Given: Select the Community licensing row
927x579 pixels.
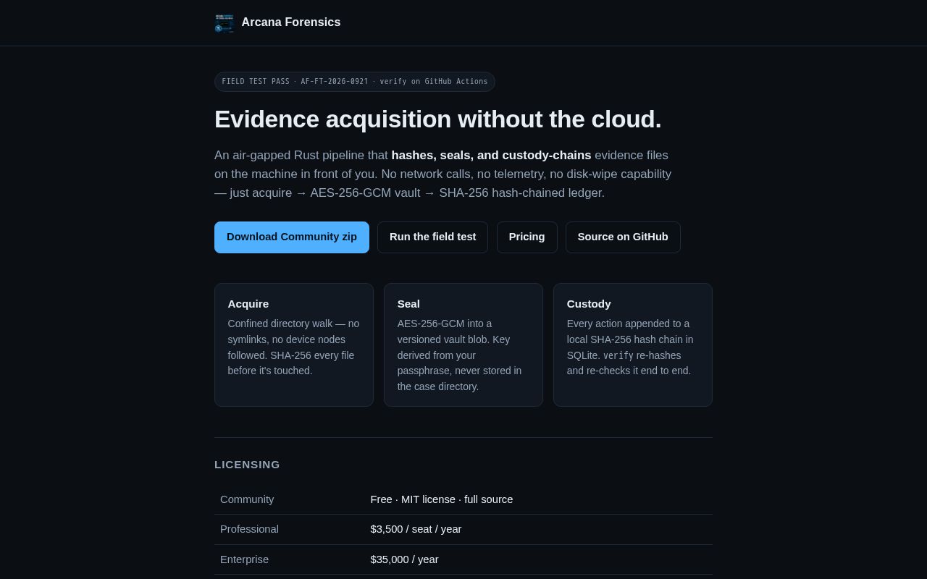Looking at the screenshot, I should (x=463, y=499).
